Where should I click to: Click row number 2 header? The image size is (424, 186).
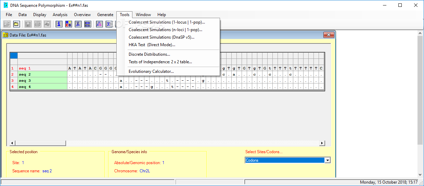tap(14, 74)
